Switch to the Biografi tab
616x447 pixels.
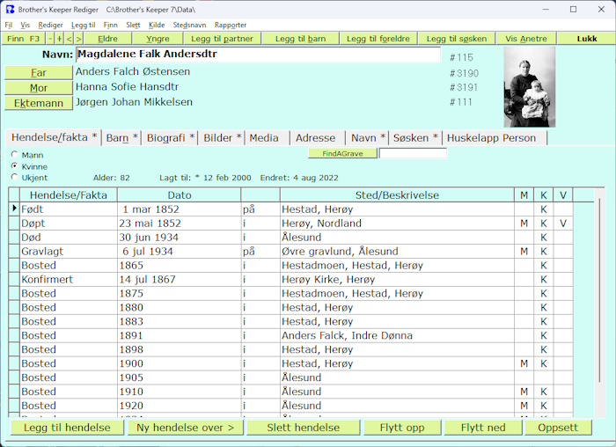(x=170, y=138)
